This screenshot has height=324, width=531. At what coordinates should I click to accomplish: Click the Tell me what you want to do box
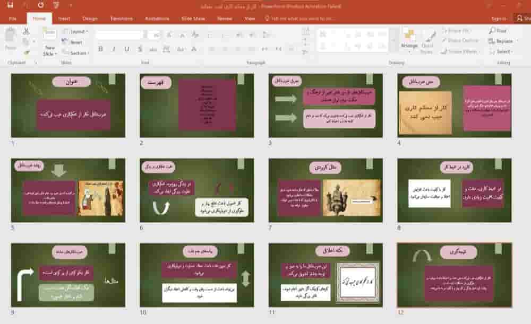[301, 19]
